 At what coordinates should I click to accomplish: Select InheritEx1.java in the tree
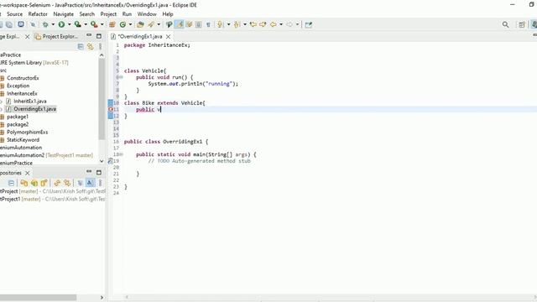(x=30, y=102)
